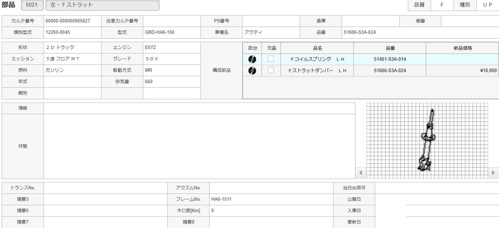499x228 pixels.
Task: Click the large 状態 text area
Action: tap(199, 146)
